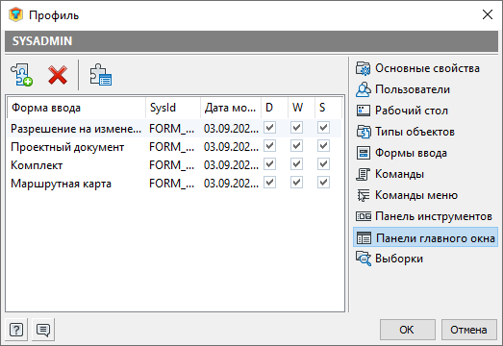The height and width of the screenshot is (346, 503).
Task: Switch to Формы ввода tab
Action: point(401,153)
